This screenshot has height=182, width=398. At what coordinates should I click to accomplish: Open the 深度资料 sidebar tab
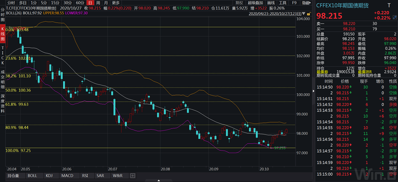[3, 103]
